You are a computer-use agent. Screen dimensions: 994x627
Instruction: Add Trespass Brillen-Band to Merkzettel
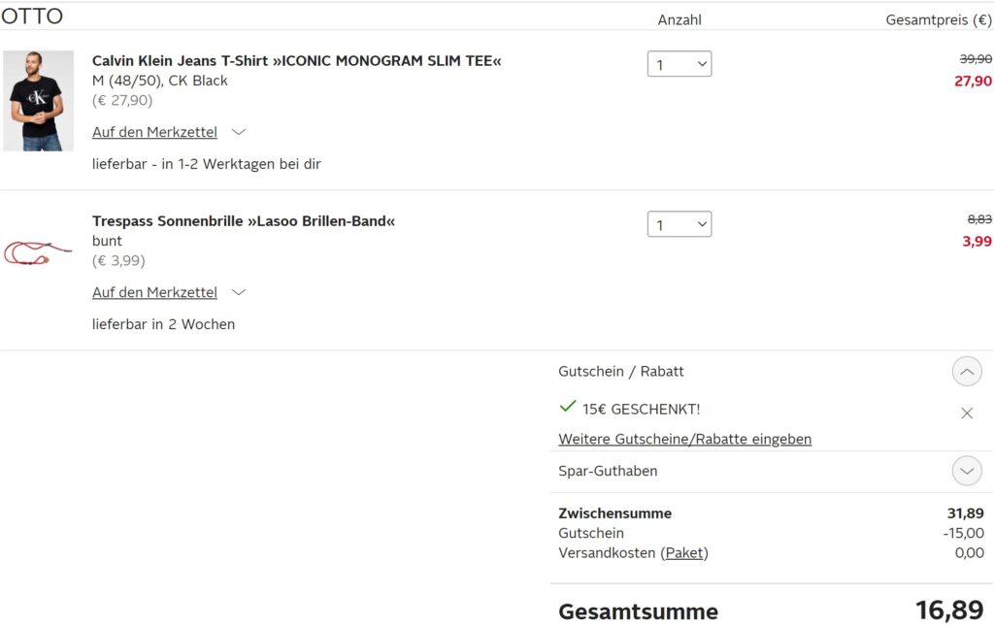pyautogui.click(x=154, y=292)
